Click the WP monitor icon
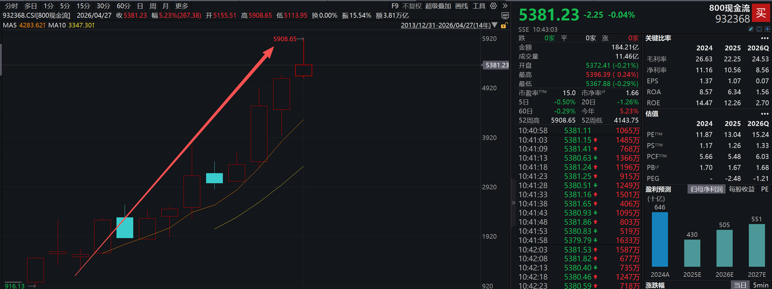 (505, 16)
